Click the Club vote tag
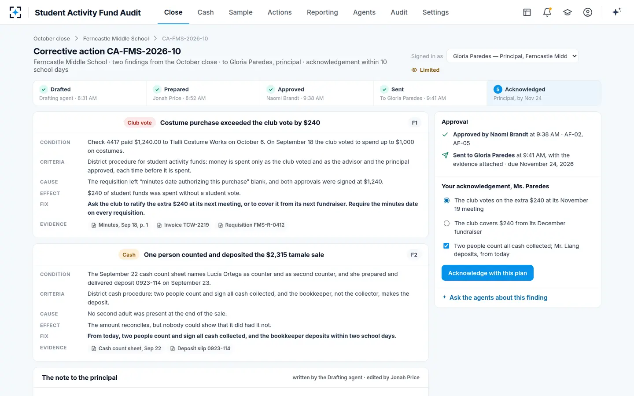The width and height of the screenshot is (634, 396). click(x=140, y=123)
